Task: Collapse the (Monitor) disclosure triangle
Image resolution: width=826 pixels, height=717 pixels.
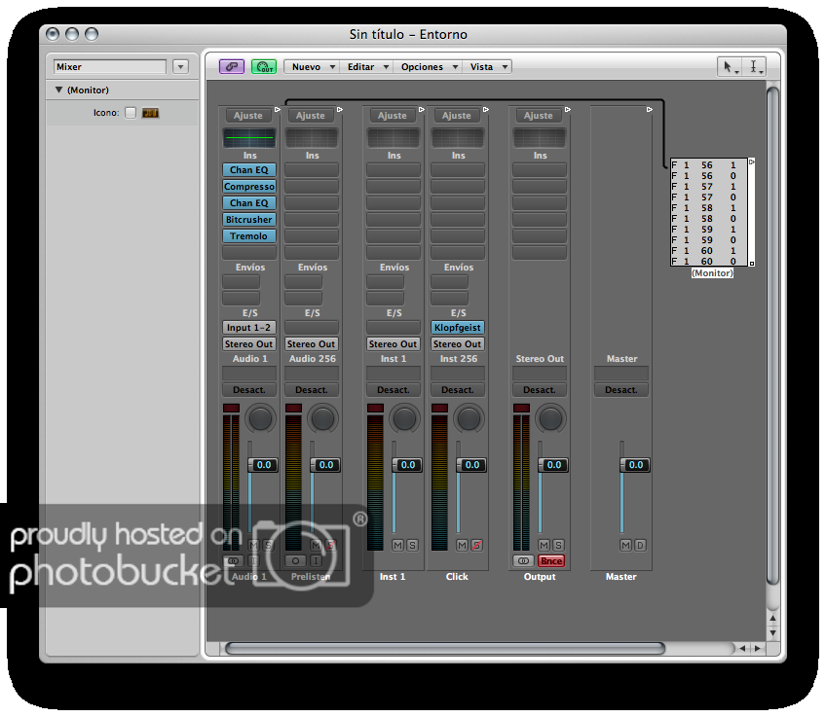Action: 58,90
